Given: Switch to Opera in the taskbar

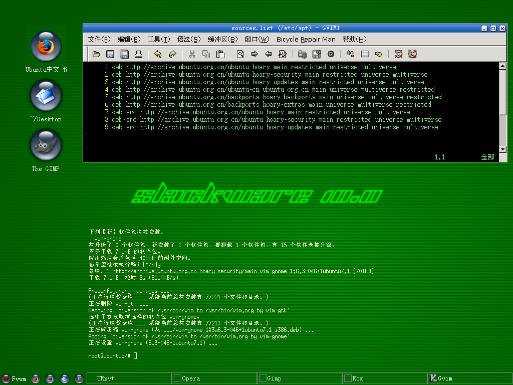Looking at the screenshot, I should (214, 378).
